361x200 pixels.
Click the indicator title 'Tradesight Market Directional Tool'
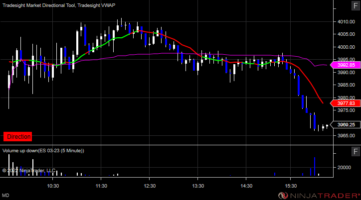coord(39,5)
